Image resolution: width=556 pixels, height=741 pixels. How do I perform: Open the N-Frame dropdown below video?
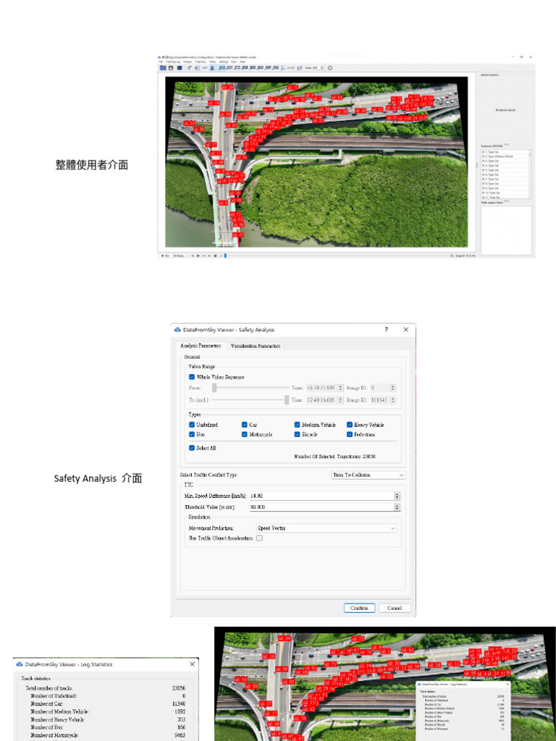[180, 255]
